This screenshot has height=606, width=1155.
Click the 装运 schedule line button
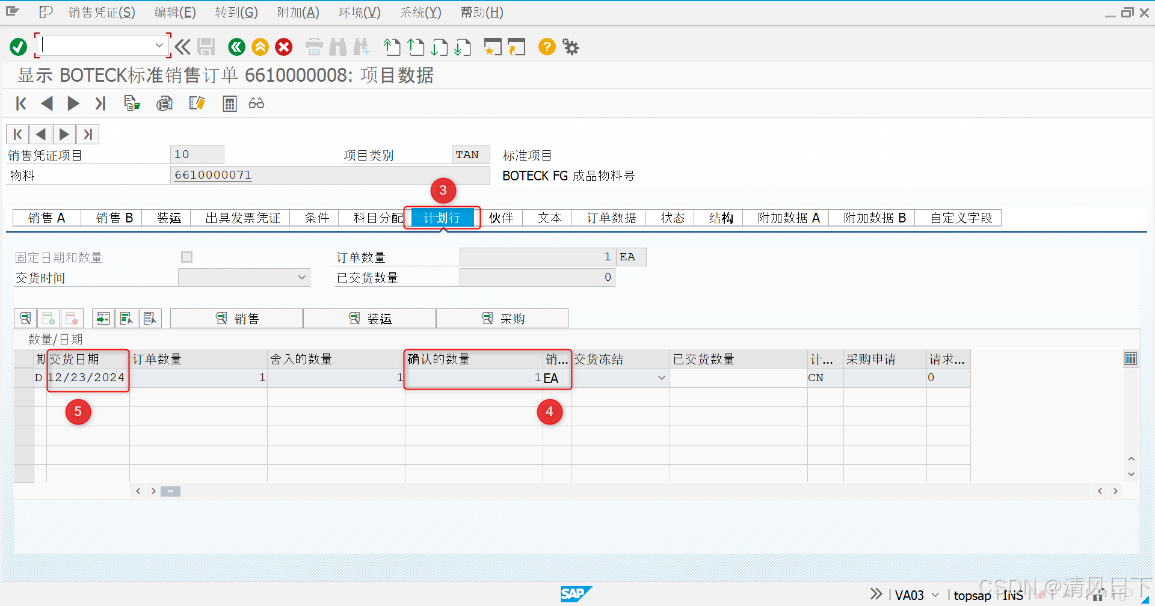click(x=369, y=319)
